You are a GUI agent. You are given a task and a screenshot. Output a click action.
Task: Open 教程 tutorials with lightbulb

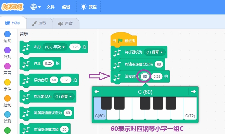[88, 7]
